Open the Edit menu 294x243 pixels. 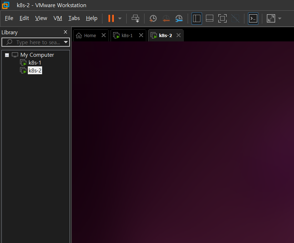[24, 18]
